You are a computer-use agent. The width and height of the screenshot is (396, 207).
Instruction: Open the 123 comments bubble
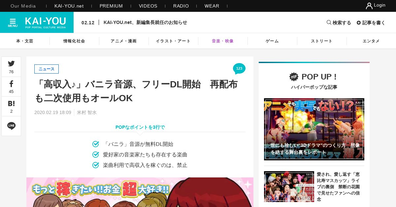239,69
